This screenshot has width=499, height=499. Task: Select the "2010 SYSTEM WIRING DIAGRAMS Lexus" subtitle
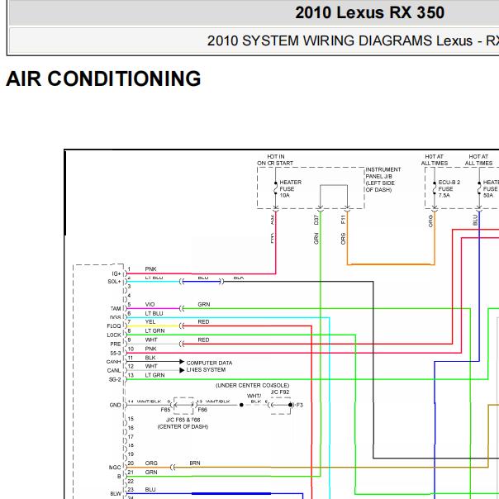340,40
